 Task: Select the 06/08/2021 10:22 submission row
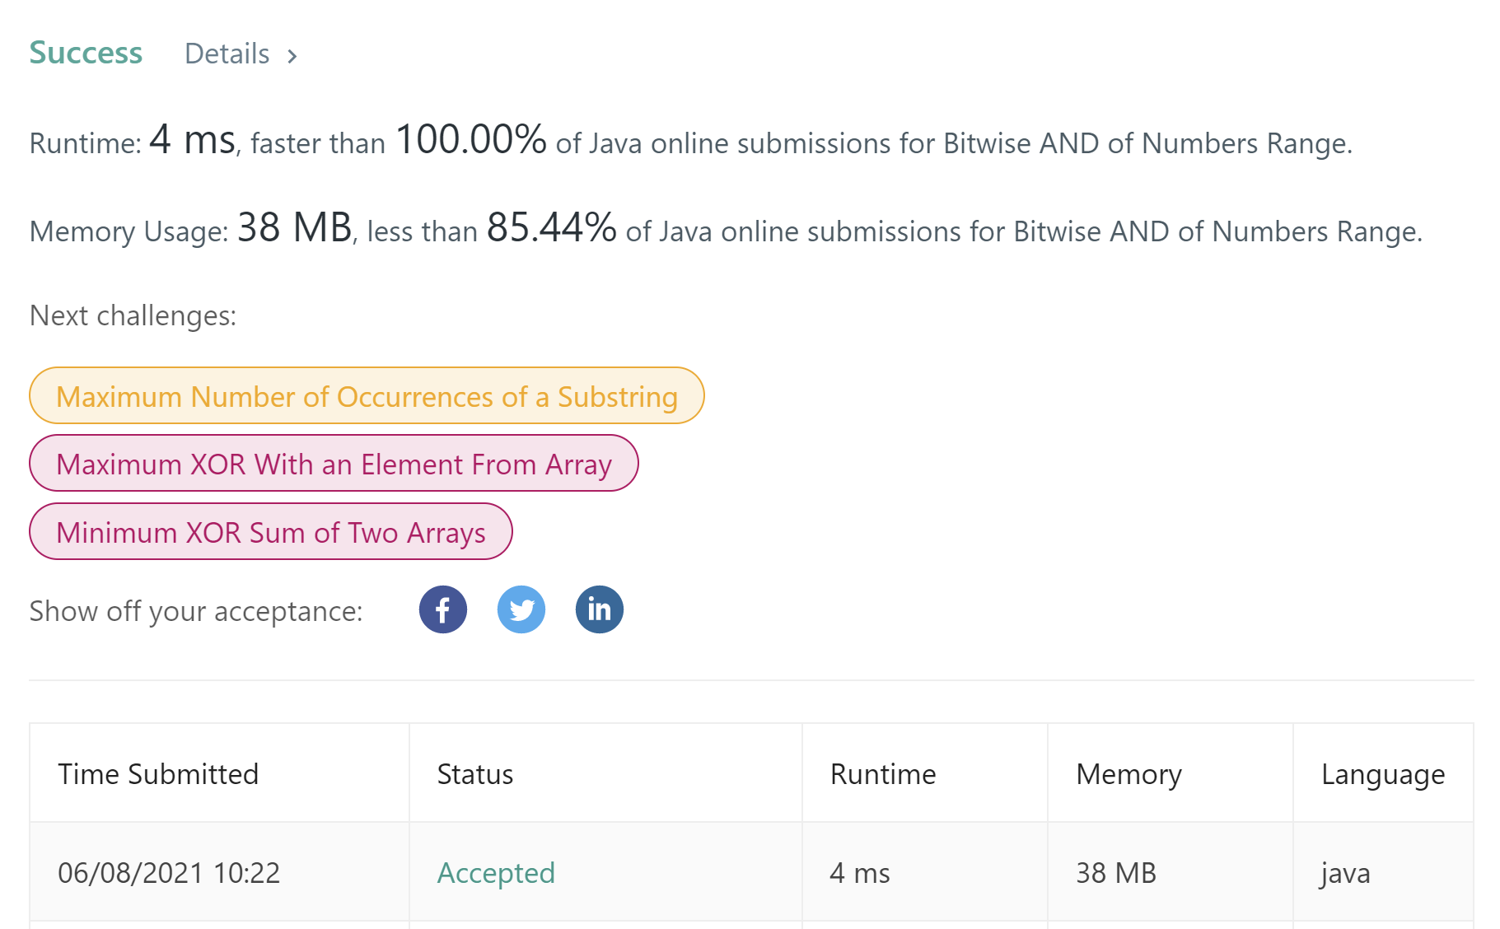tap(751, 872)
